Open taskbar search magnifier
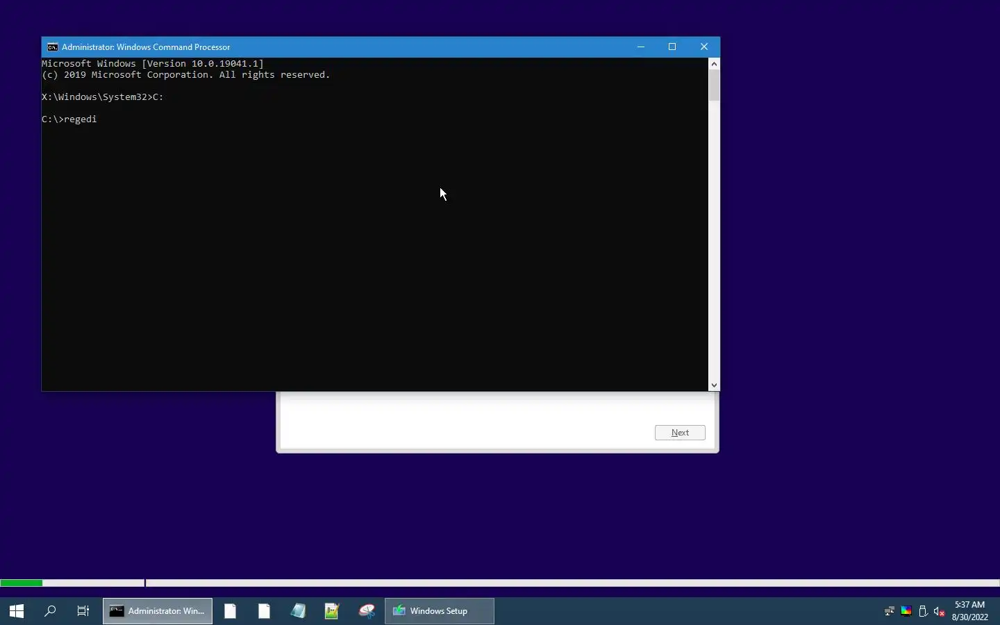Image resolution: width=1000 pixels, height=625 pixels. (50, 611)
